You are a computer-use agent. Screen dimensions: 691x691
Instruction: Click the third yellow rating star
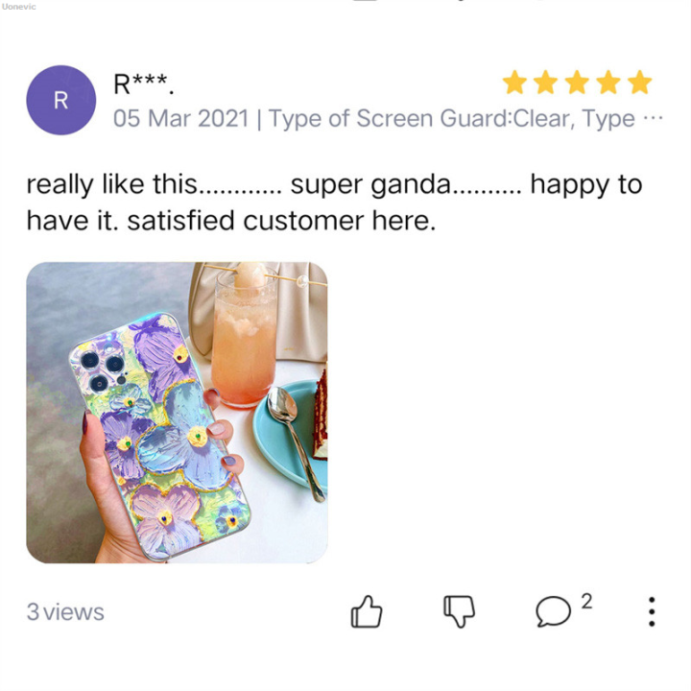point(578,83)
